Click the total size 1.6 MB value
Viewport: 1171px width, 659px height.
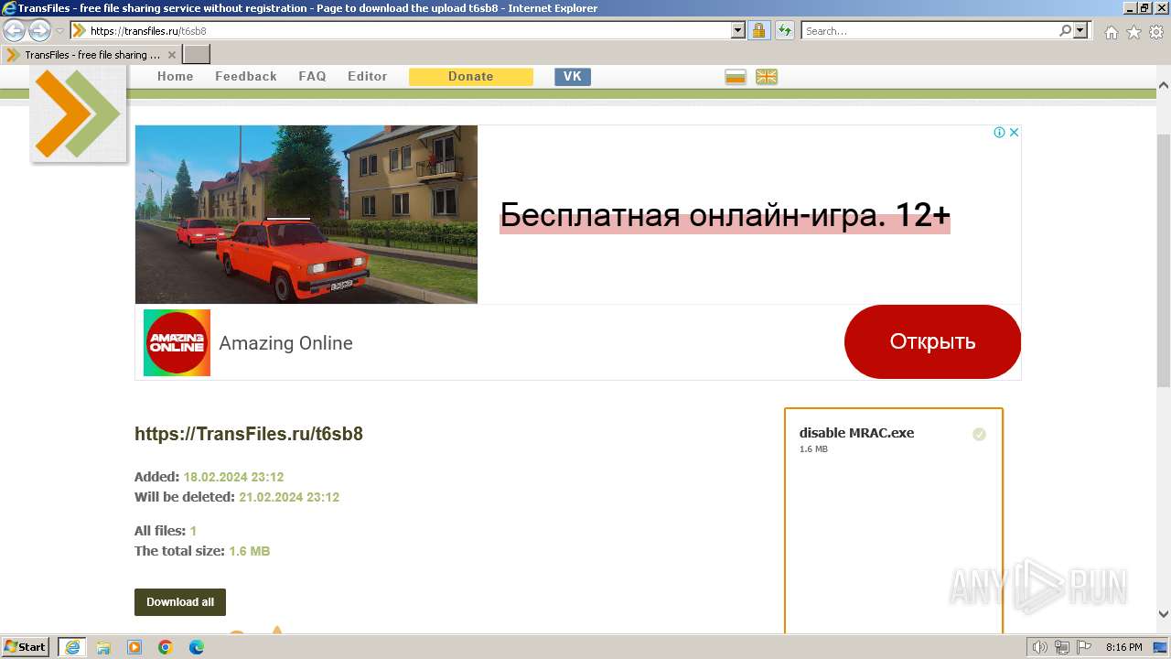(249, 551)
